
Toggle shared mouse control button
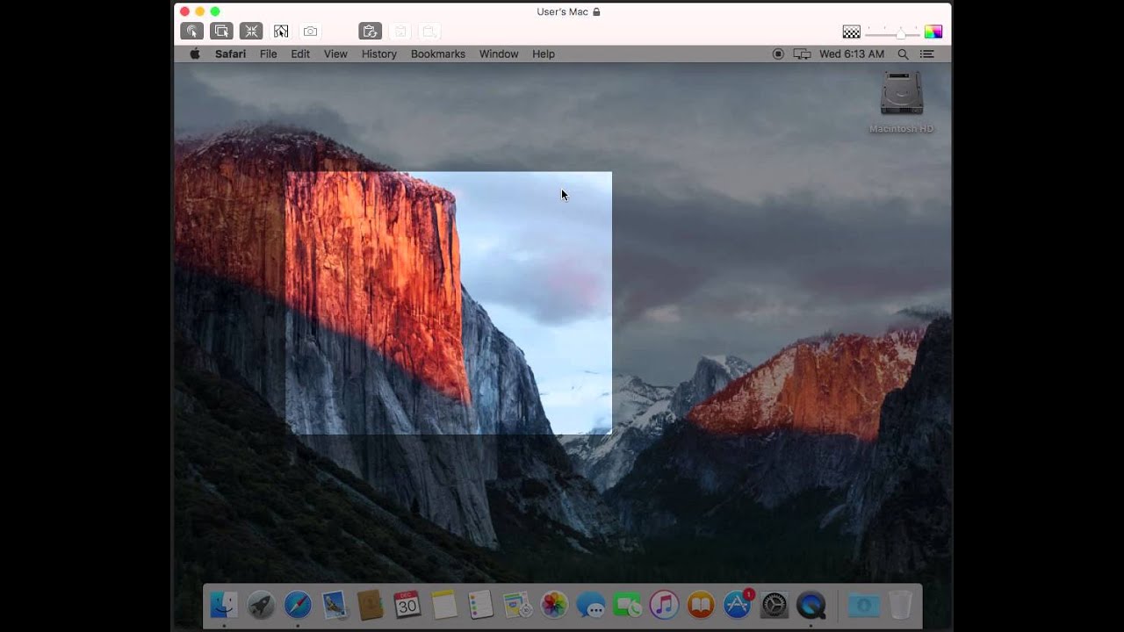click(221, 32)
